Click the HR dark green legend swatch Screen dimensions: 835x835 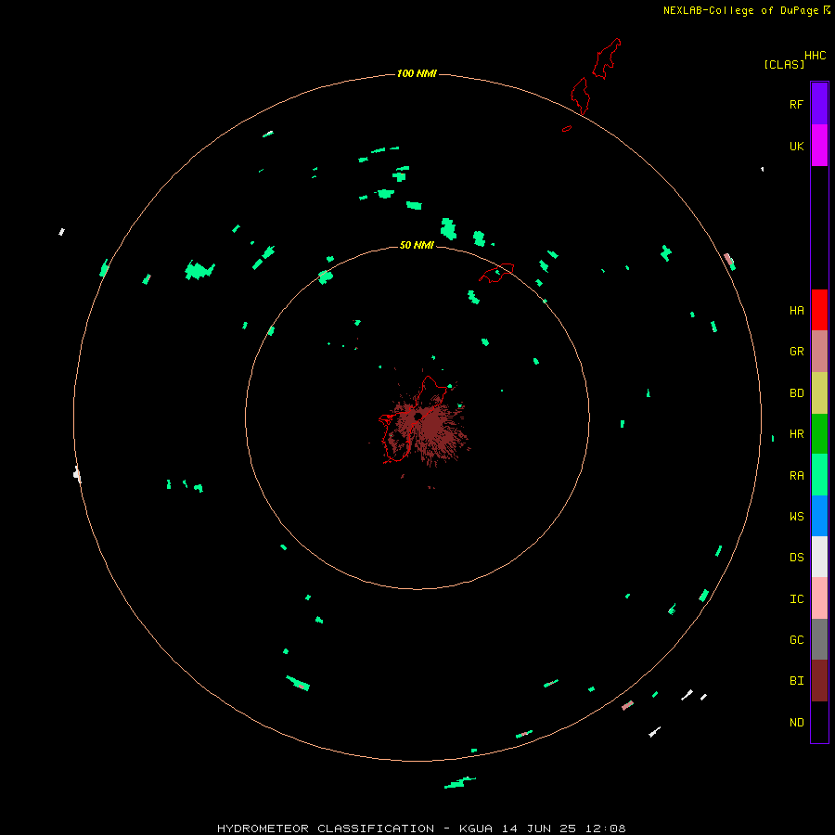tap(819, 434)
